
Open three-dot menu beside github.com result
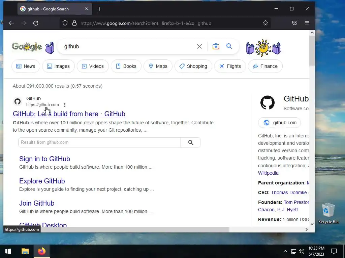pos(64,105)
